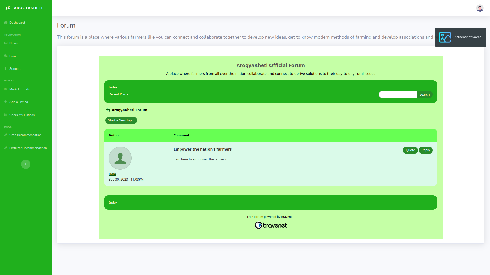The height and width of the screenshot is (275, 490).
Task: Click the Add a Listing plus icon
Action: [6, 102]
